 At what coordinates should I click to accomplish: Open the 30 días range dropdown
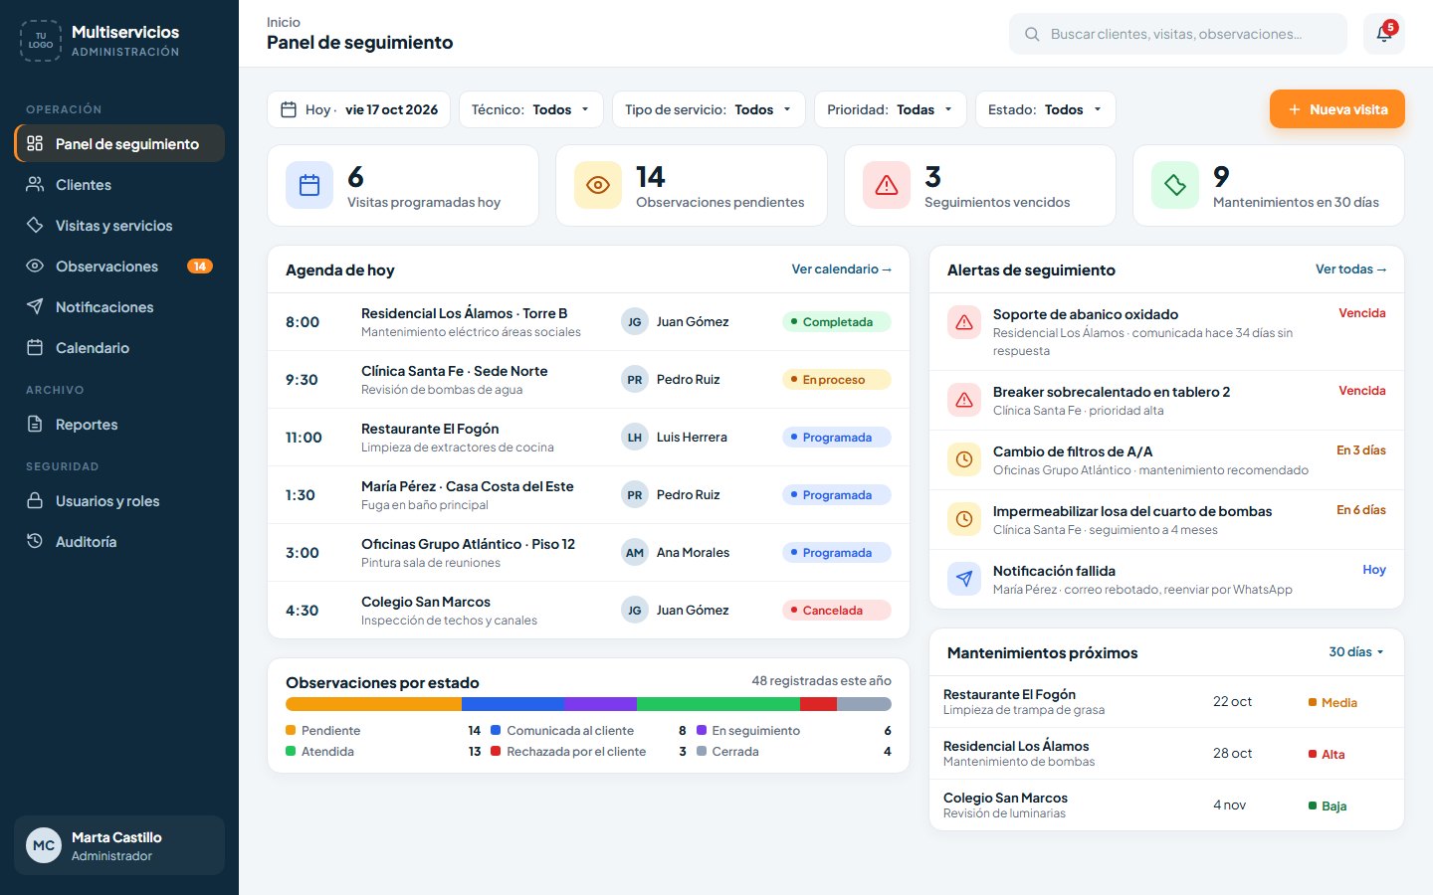coord(1356,652)
